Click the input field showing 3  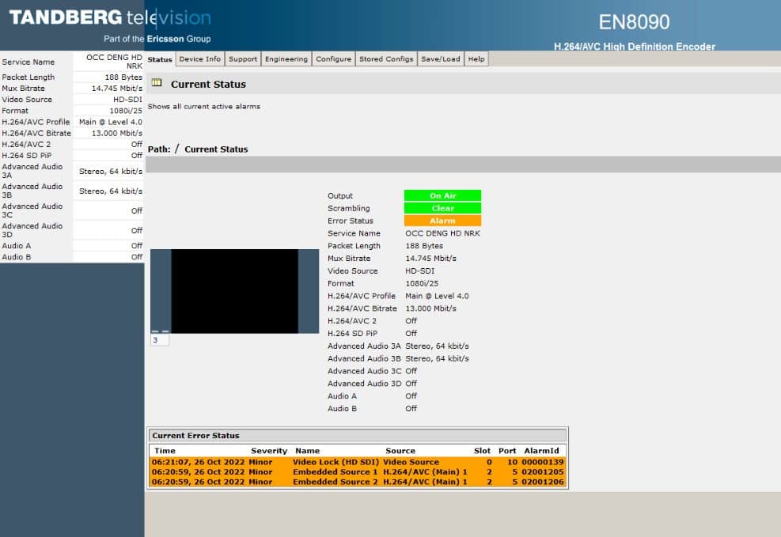point(159,338)
